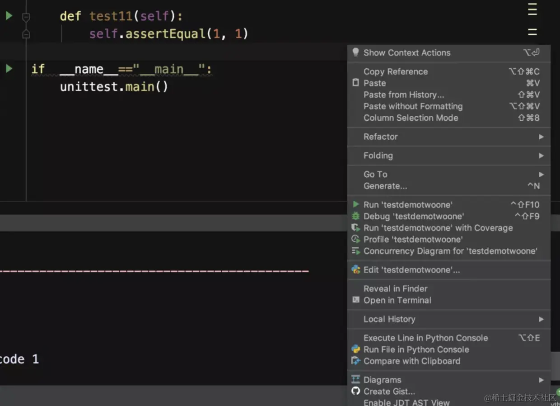Click Run with Coverage shield icon
Viewport: 560px width, 406px height.
[x=356, y=227]
